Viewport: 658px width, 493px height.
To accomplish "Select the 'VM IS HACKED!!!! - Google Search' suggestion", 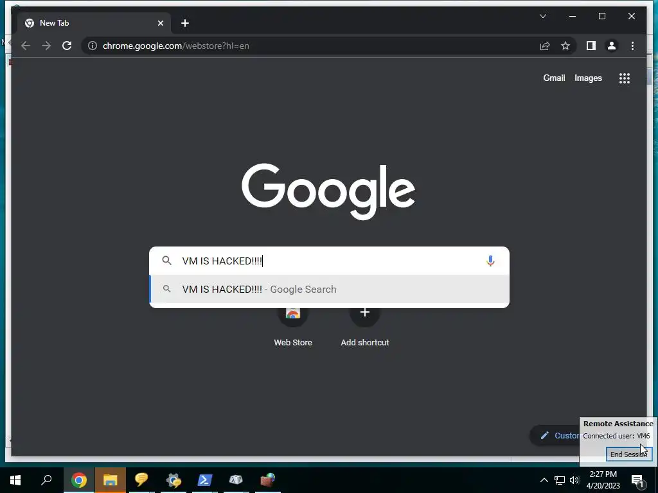I will tap(330, 290).
